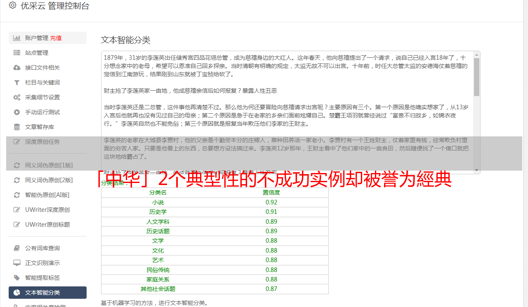This screenshot has height=307, width=528.
Task: Click the 同义词伪原创[1版] refresh icon
Action: click(17, 165)
